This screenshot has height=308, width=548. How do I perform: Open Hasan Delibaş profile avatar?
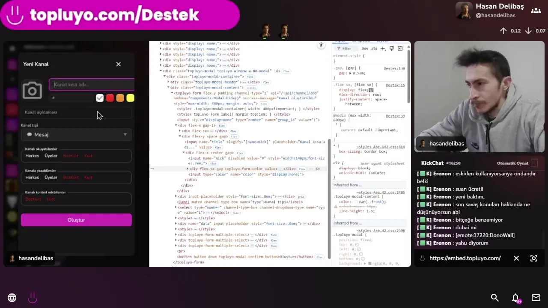tap(464, 10)
